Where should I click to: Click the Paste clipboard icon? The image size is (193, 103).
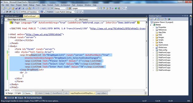[30, 8]
